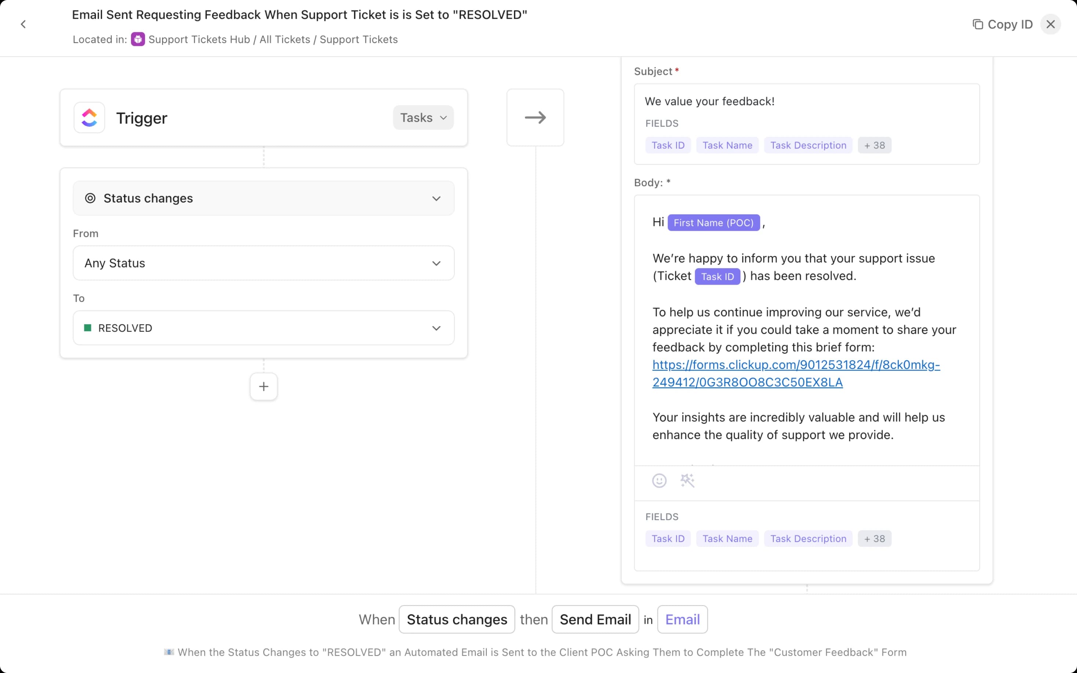Show +38 more fields under Subject
Image resolution: width=1077 pixels, height=673 pixels.
(874, 145)
